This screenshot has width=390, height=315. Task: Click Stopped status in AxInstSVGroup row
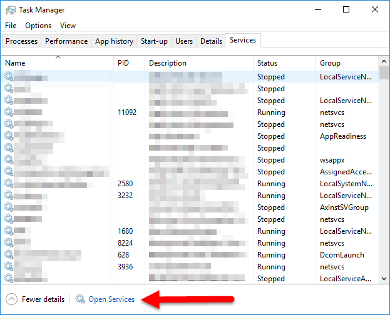(x=271, y=207)
